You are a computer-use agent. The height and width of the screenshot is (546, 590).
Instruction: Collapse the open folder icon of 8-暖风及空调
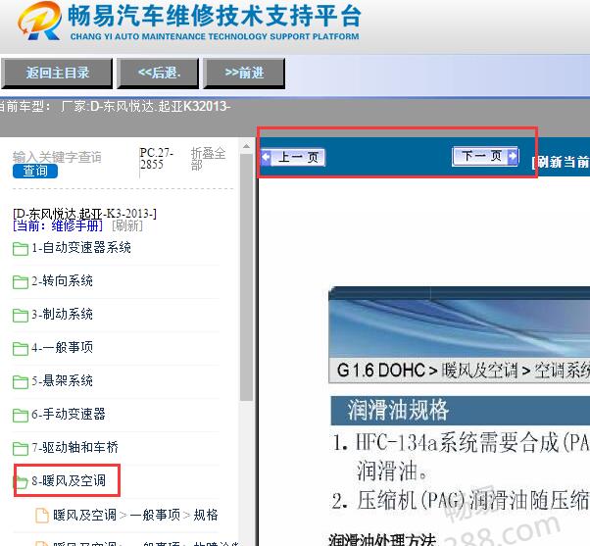pyautogui.click(x=22, y=481)
